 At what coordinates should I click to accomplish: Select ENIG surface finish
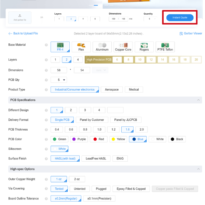click(x=120, y=159)
